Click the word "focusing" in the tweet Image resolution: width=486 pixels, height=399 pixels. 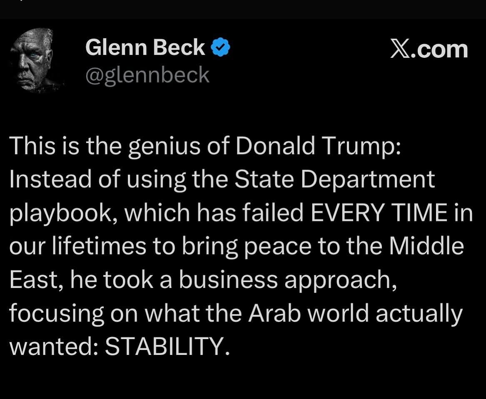[56, 313]
